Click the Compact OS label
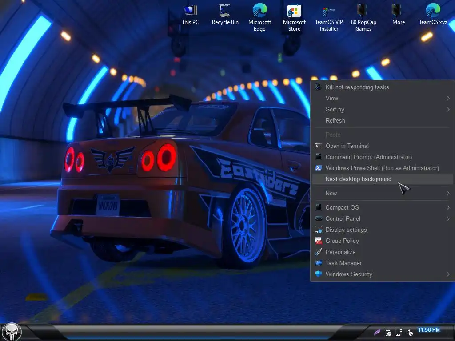Viewport: 455px width, 341px height. point(342,207)
